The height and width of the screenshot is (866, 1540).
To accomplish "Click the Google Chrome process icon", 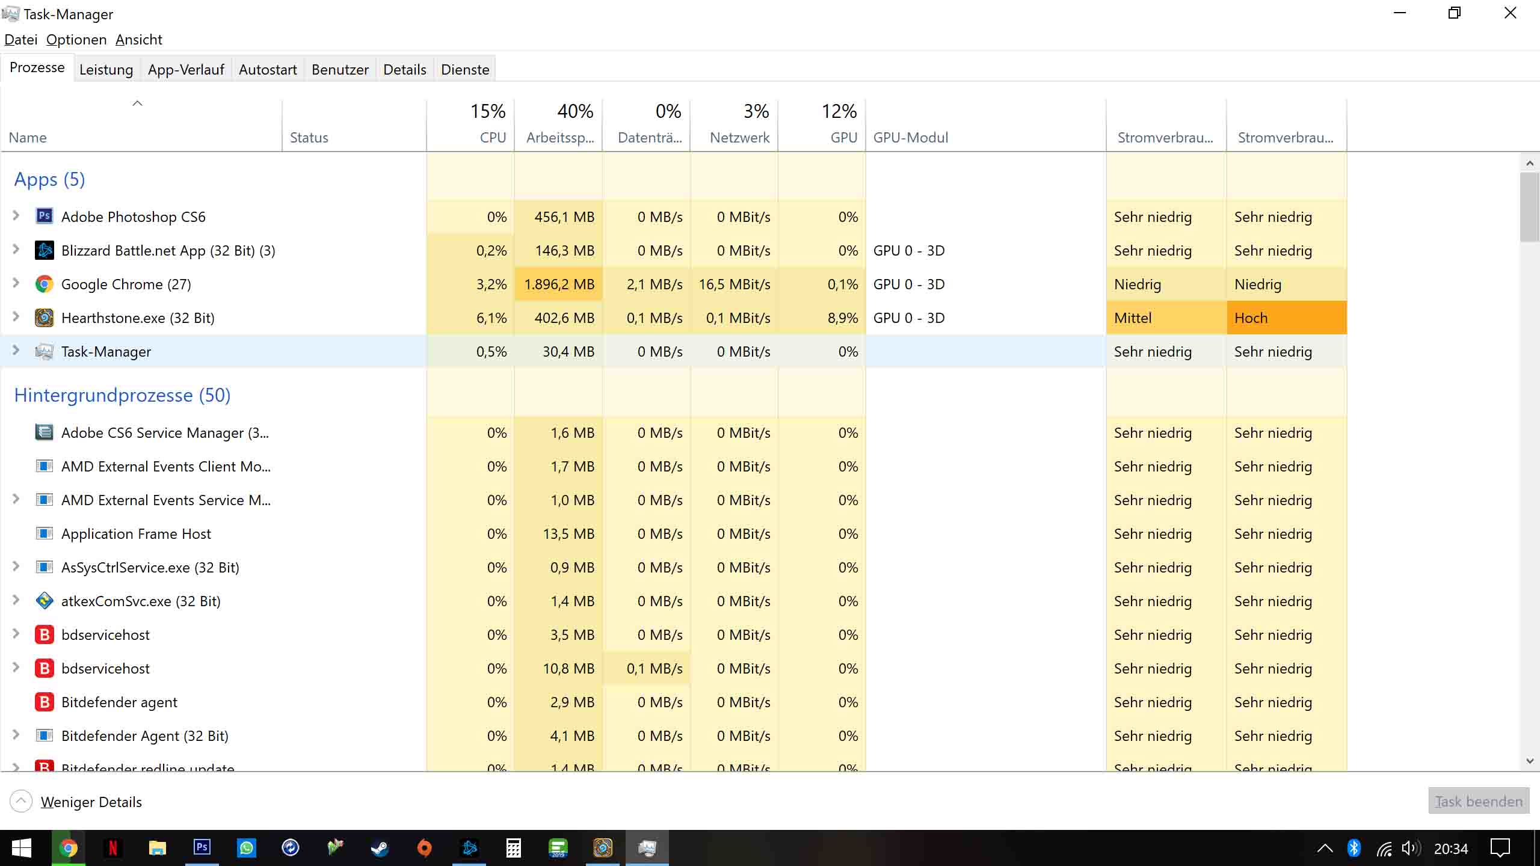I will (x=44, y=284).
